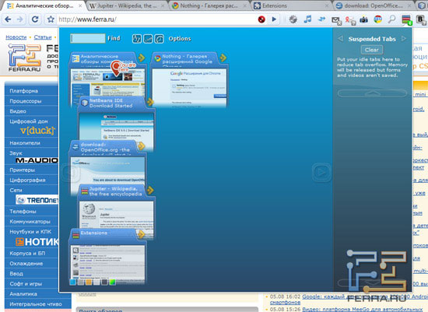
Task: Open the Накопители sidebar link
Action: pos(25,143)
